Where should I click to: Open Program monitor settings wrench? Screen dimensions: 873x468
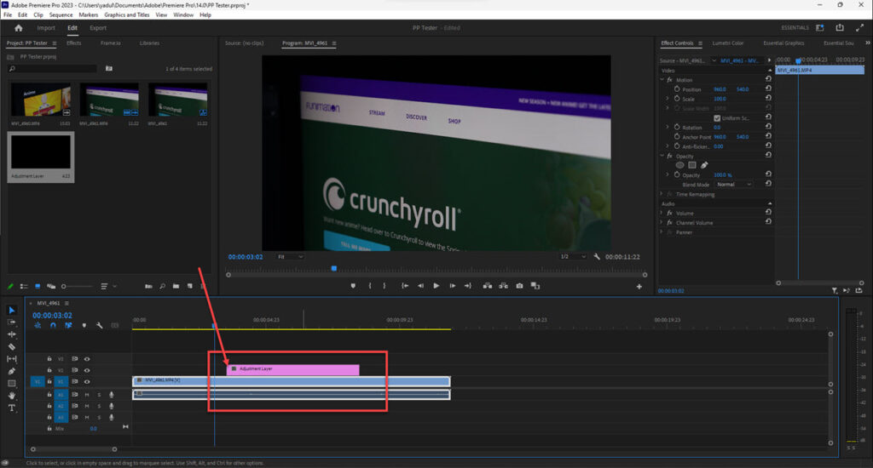[x=597, y=257]
